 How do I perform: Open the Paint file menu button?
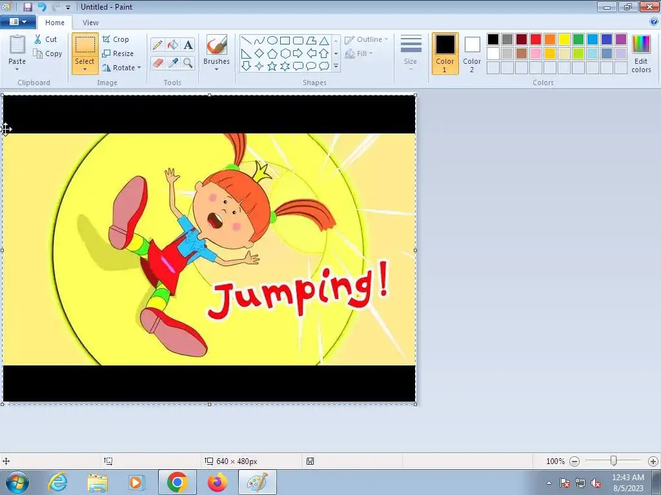point(17,21)
